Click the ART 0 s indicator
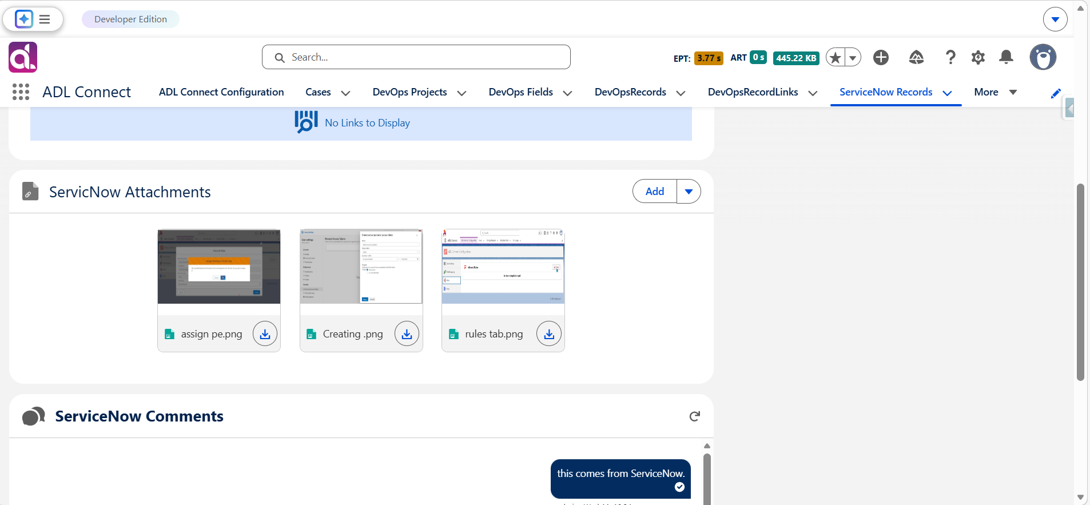 (x=748, y=58)
